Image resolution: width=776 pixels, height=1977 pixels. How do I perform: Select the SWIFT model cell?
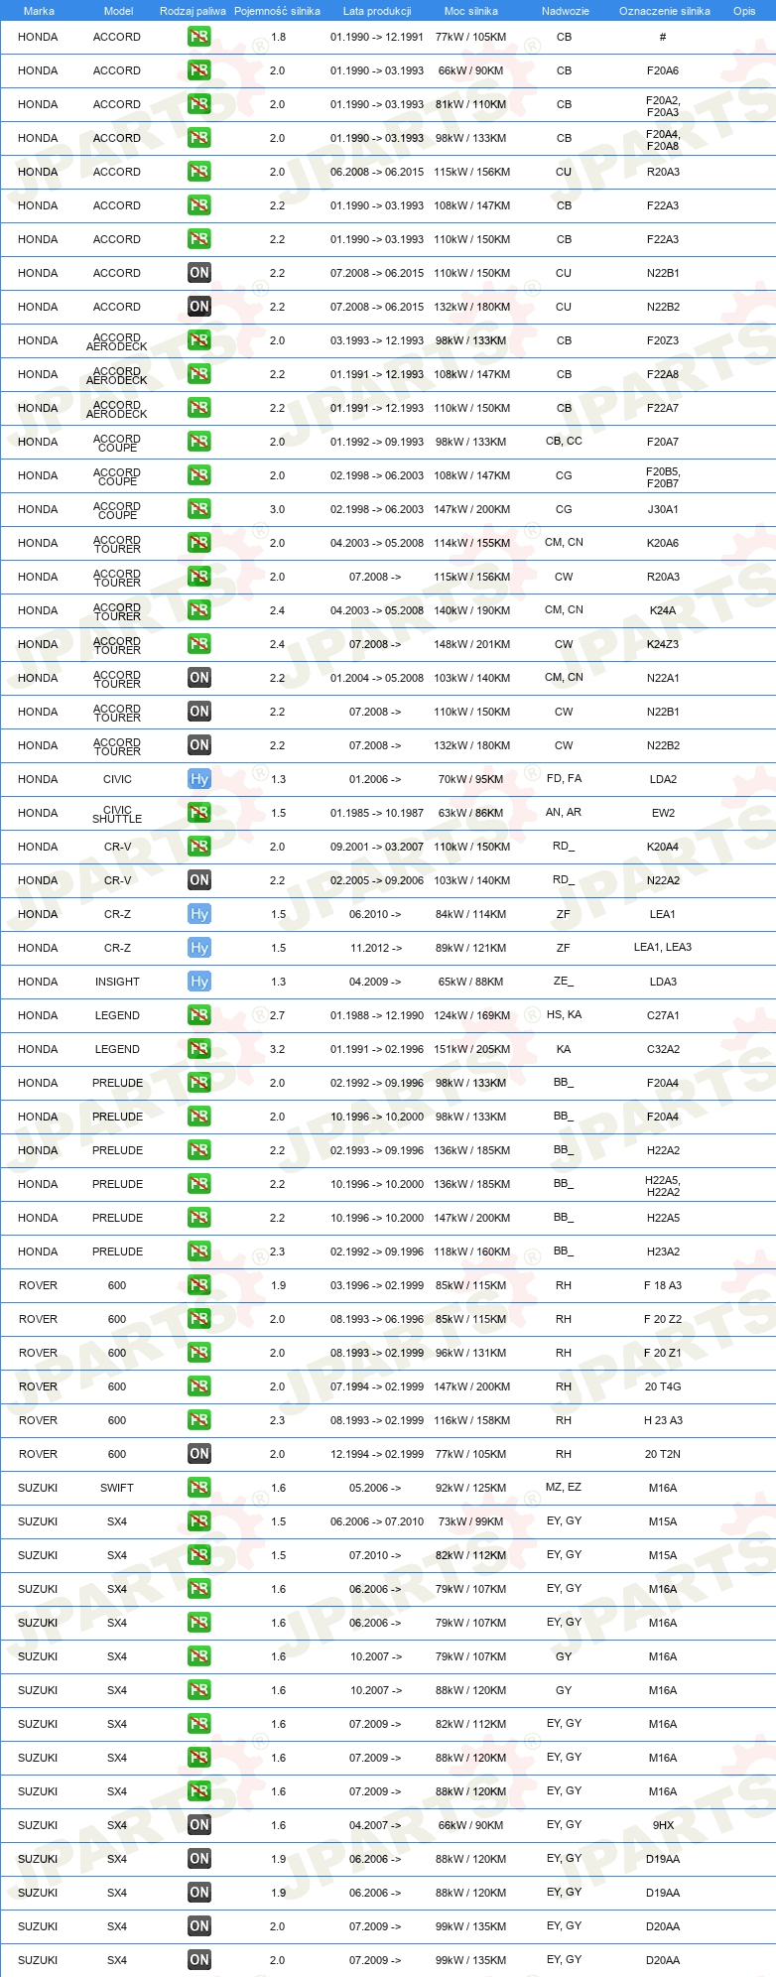pos(117,1488)
